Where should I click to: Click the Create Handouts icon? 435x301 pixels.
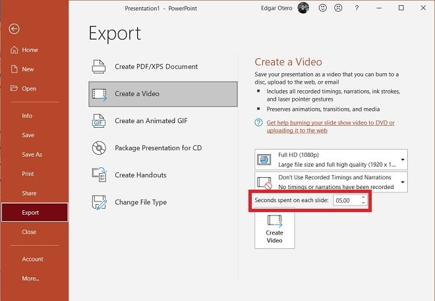click(x=100, y=175)
